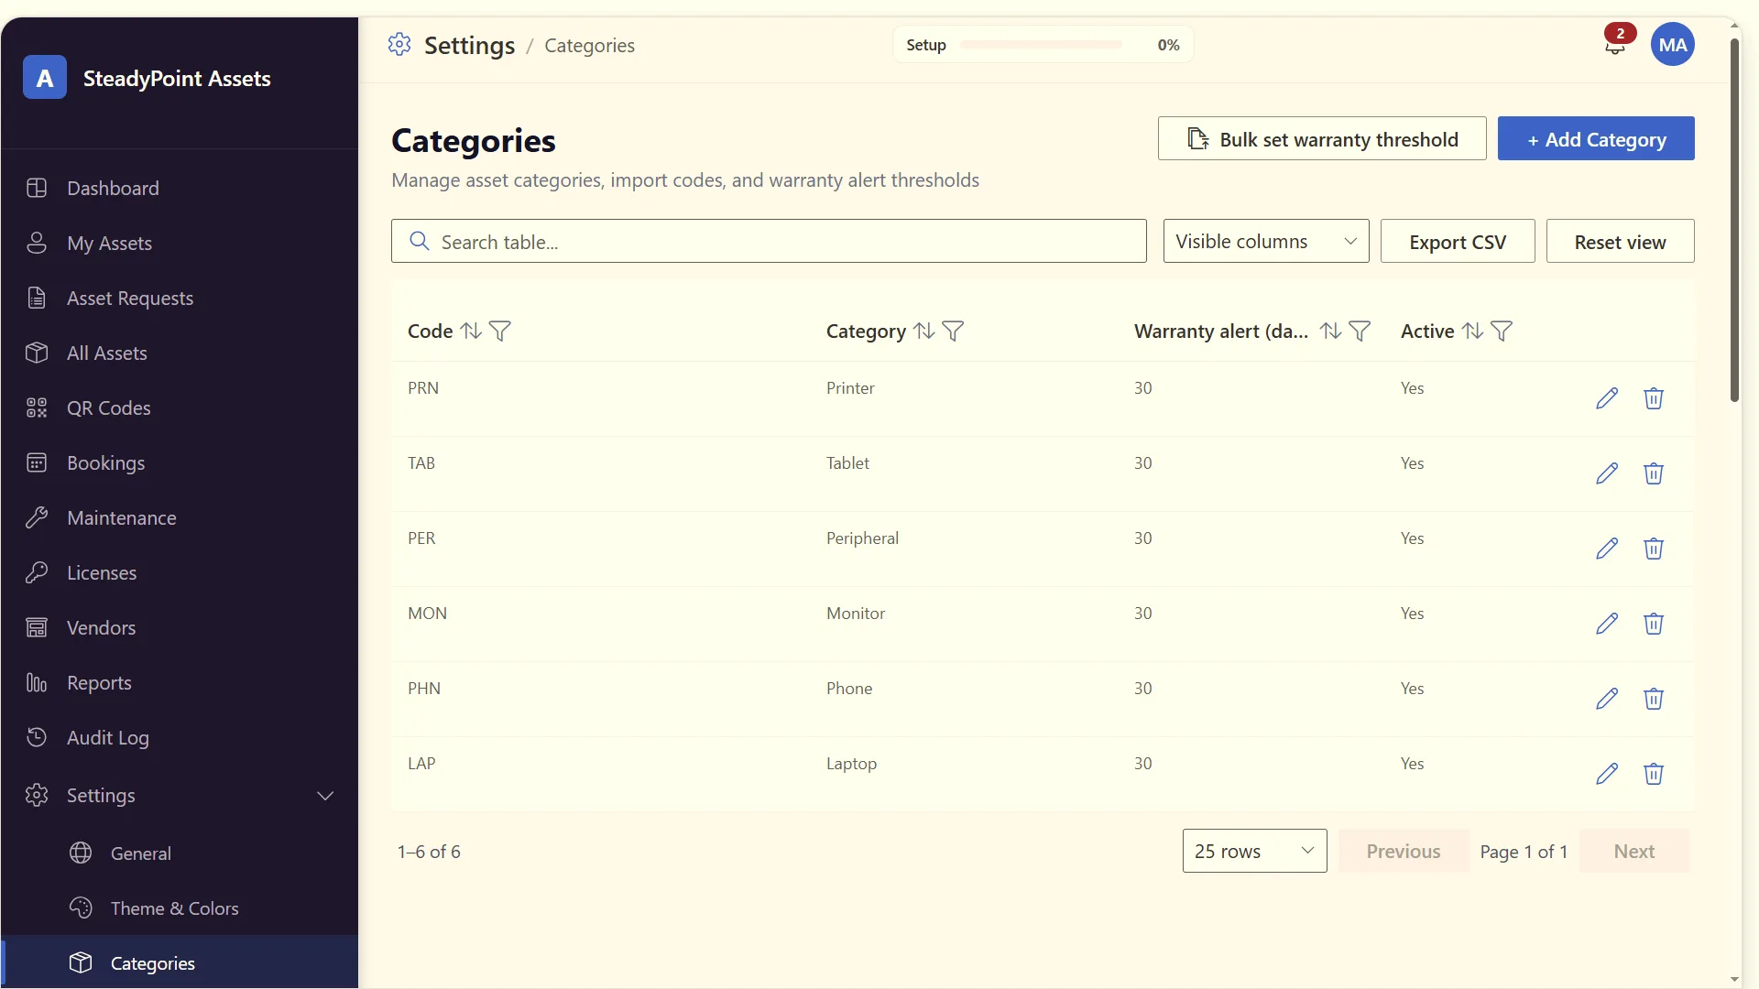Click the Settings breadcrumb link
Screen dimensions: 1759x989
point(469,45)
